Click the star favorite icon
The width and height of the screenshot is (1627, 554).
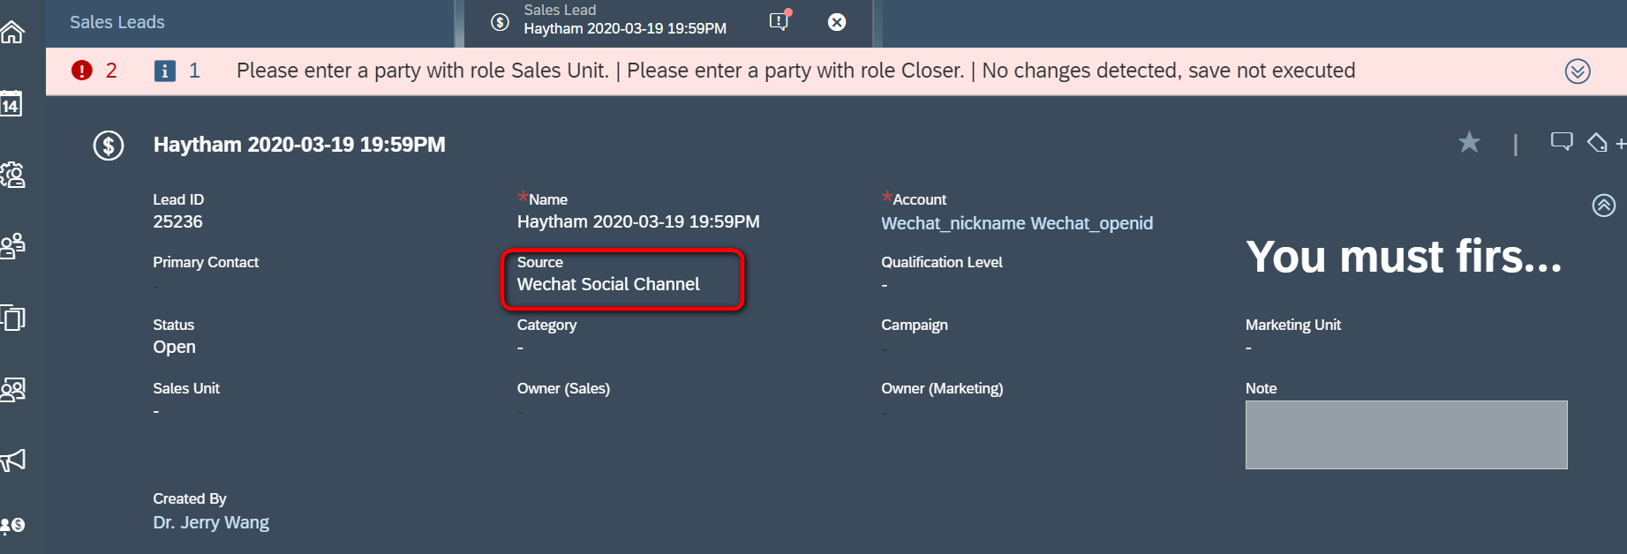coord(1469,142)
